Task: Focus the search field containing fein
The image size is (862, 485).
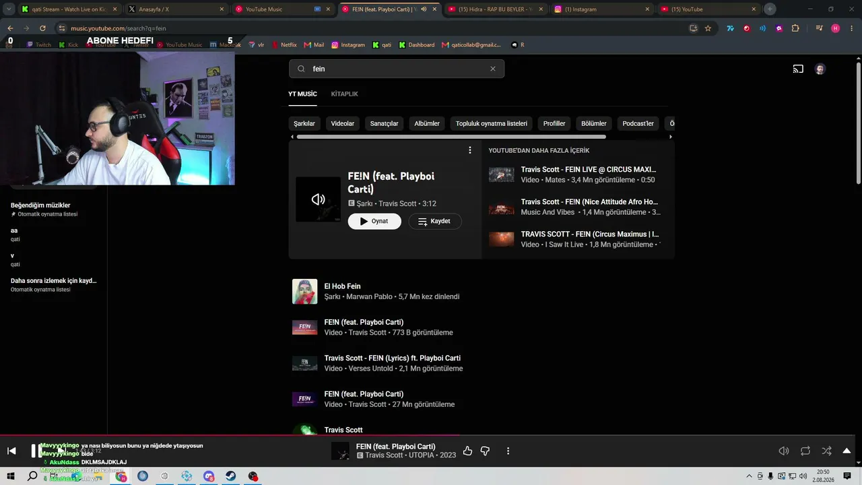Action: point(397,69)
